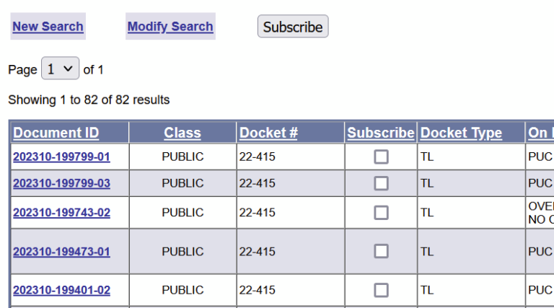Open the Page number dropdown

coord(60,69)
